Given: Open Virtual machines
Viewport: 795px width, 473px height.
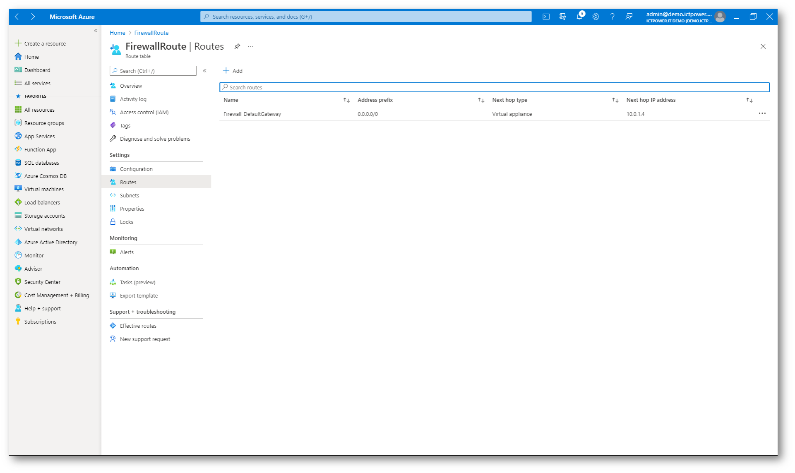Looking at the screenshot, I should pos(44,189).
